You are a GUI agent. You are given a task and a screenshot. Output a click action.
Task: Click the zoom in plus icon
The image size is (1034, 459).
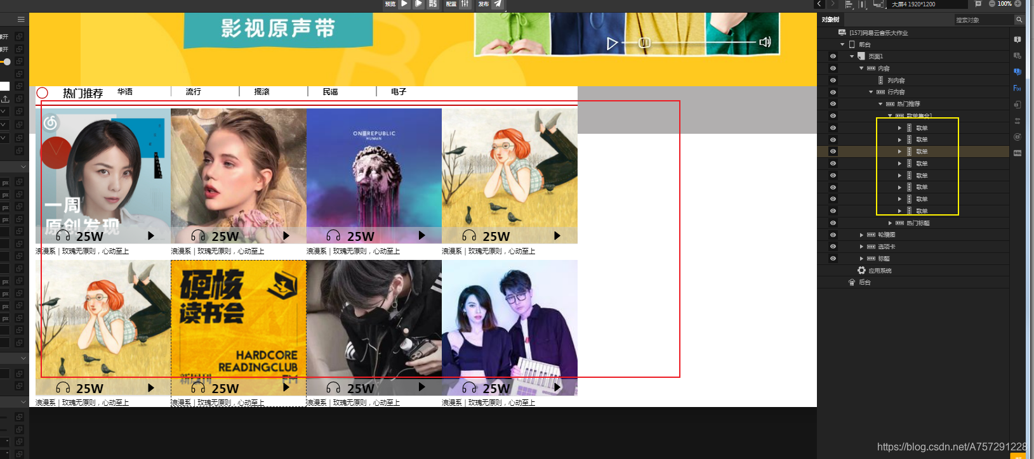pos(1017,4)
